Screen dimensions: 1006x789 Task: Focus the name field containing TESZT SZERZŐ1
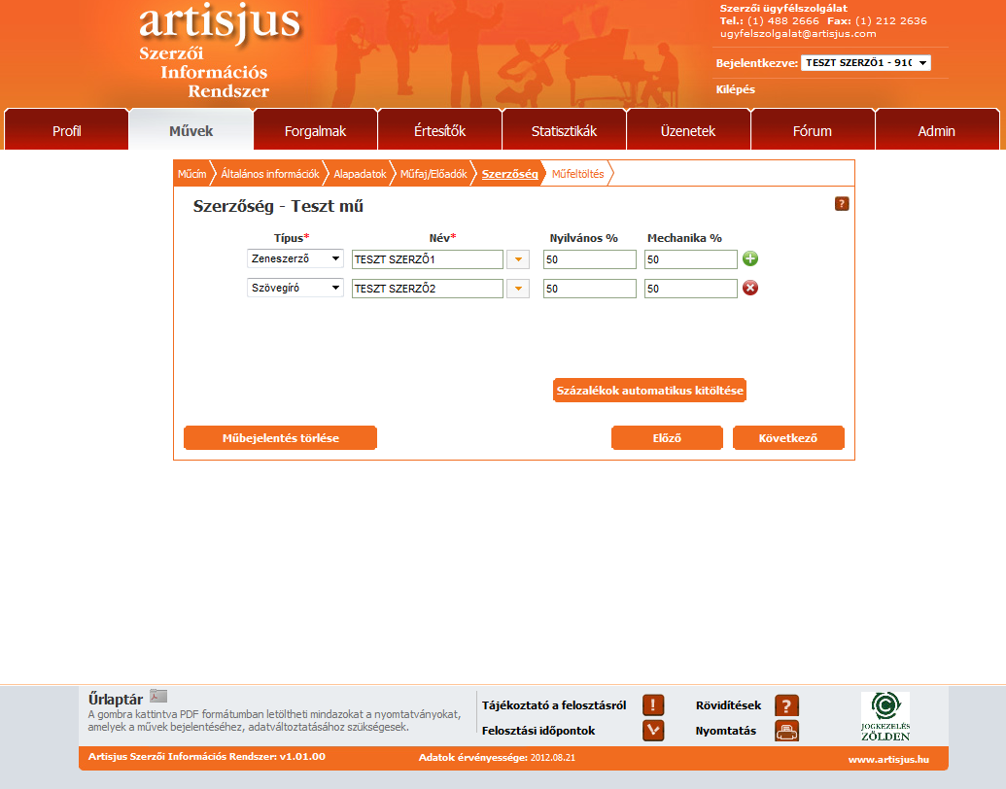point(428,259)
